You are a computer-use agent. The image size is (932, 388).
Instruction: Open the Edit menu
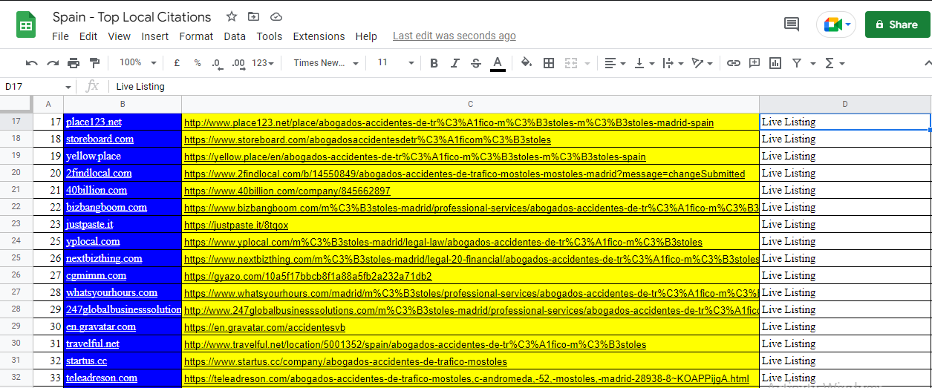88,36
